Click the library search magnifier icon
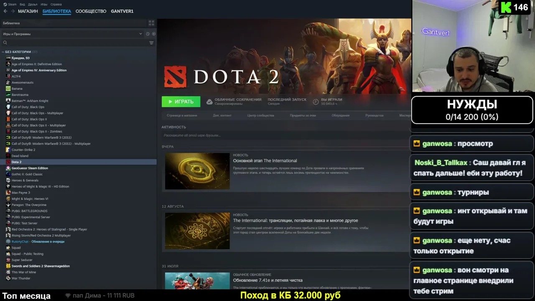The height and width of the screenshot is (301, 535). click(5, 43)
